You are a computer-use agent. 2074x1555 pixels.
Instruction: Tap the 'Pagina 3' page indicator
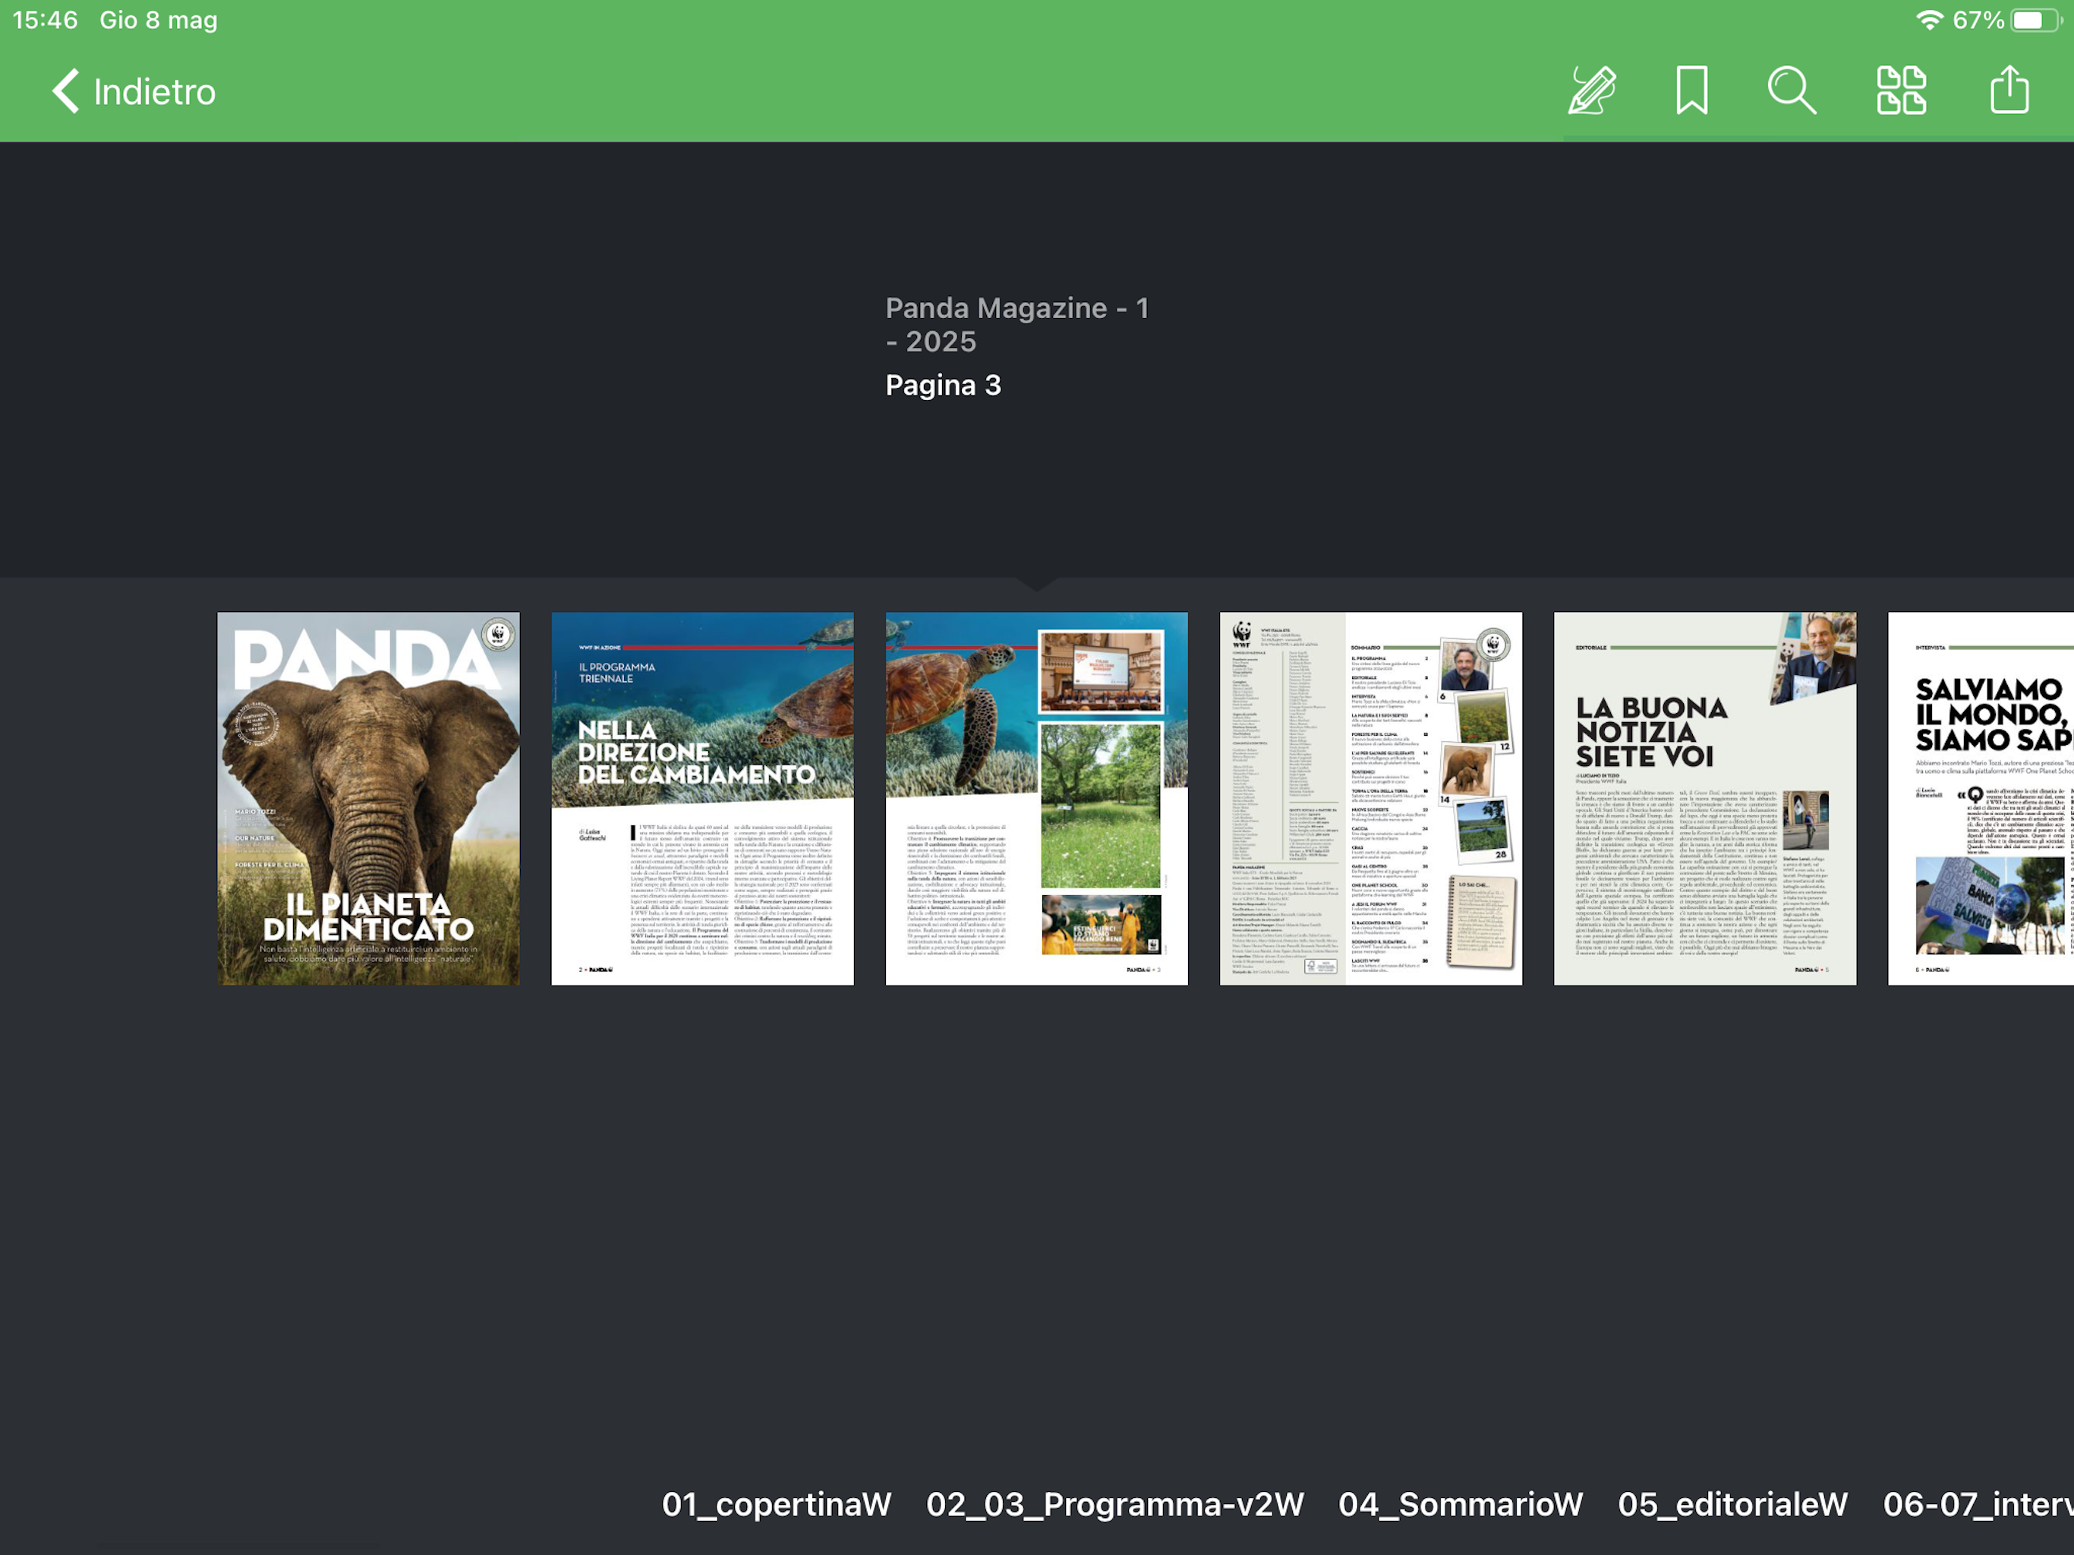coord(943,386)
